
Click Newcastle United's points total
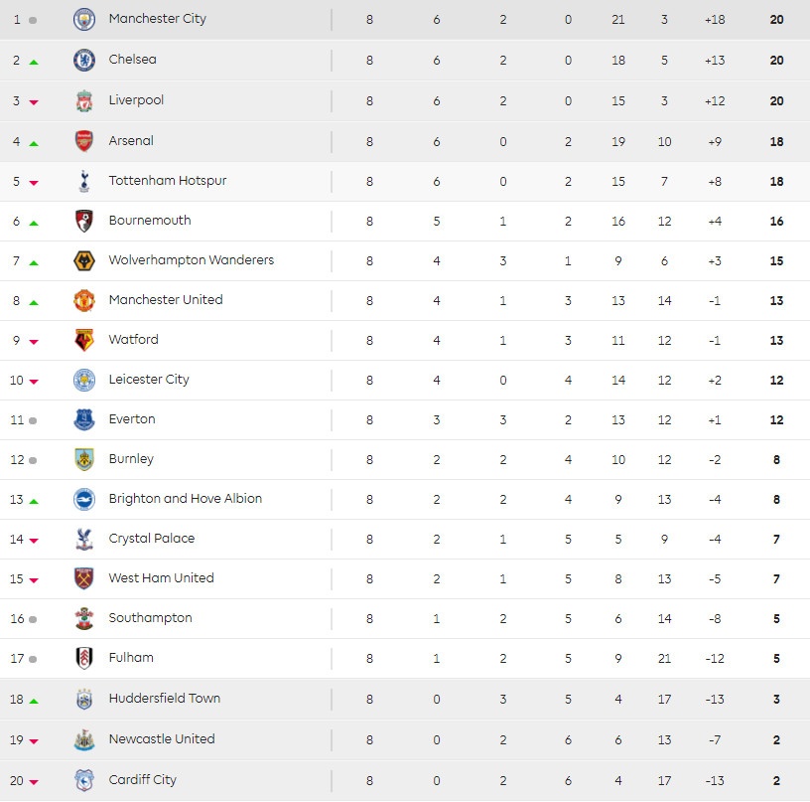776,740
